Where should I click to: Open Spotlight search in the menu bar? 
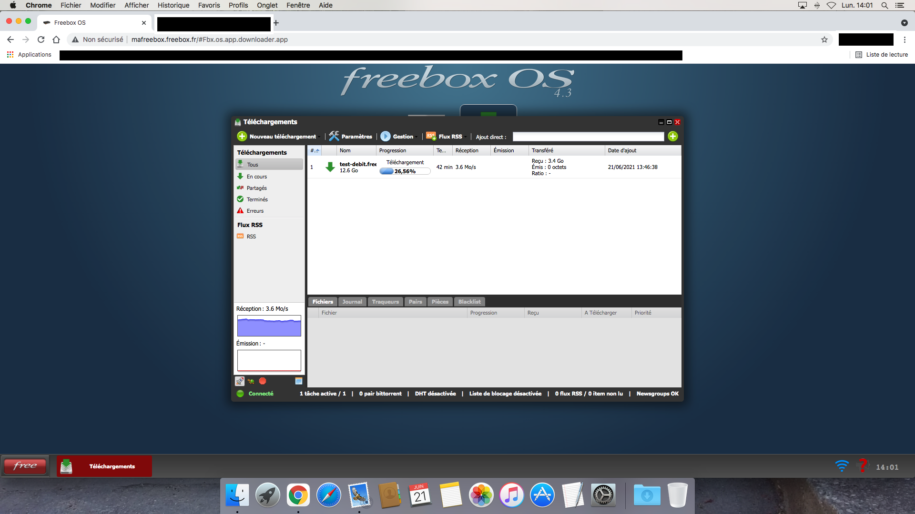click(884, 5)
